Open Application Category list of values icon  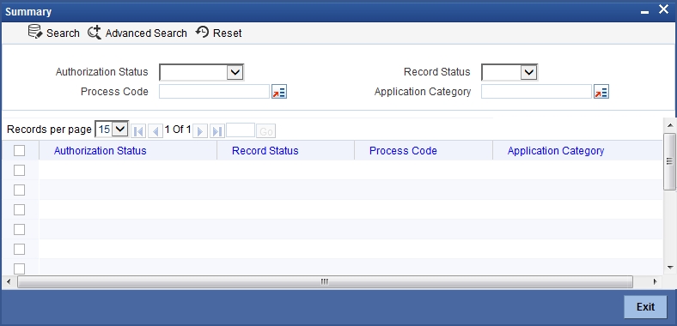[601, 92]
